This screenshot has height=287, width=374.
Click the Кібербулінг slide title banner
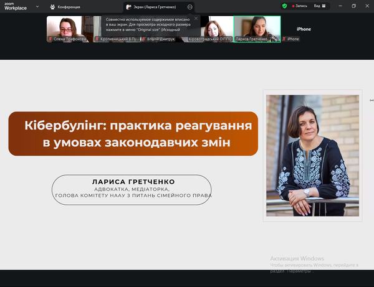133,134
